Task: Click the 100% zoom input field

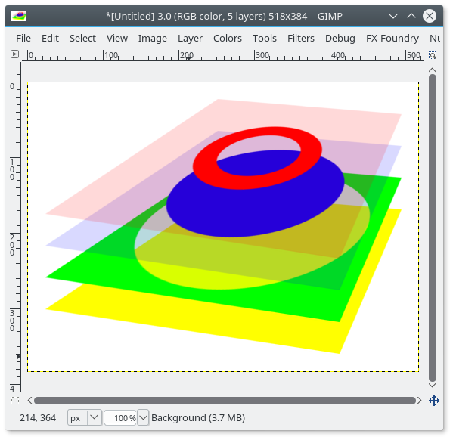Action: 120,417
